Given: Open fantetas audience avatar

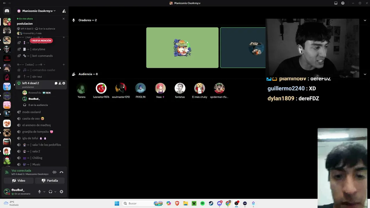Looking at the screenshot, I should click(x=180, y=88).
